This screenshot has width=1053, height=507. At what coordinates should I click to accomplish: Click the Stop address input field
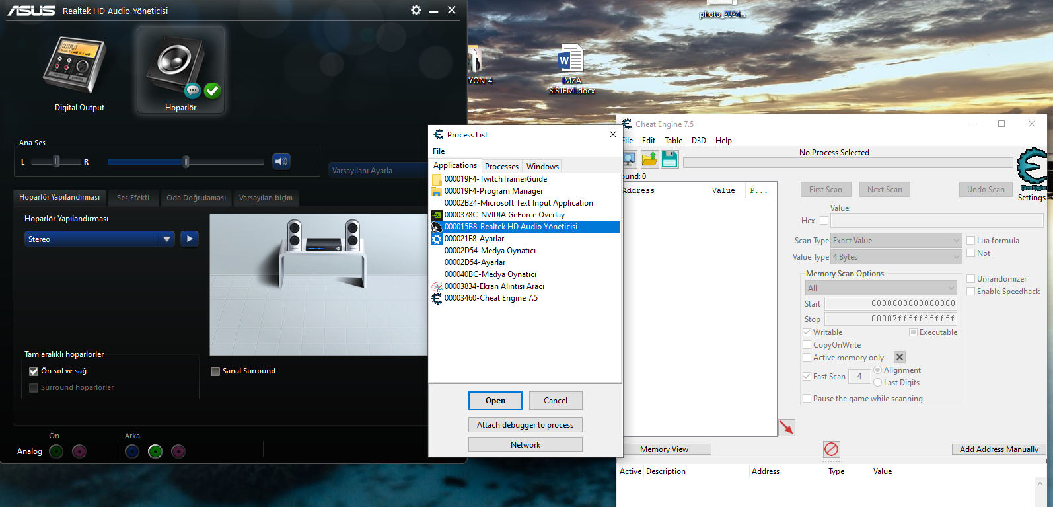click(890, 319)
